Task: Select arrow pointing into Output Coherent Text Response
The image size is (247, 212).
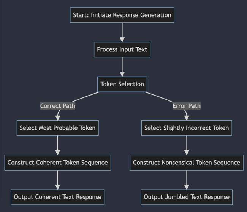Action: (x=58, y=180)
